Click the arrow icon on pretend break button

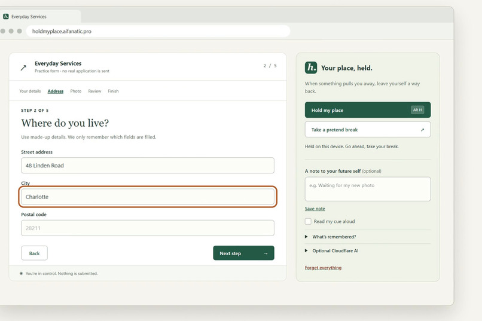click(422, 130)
